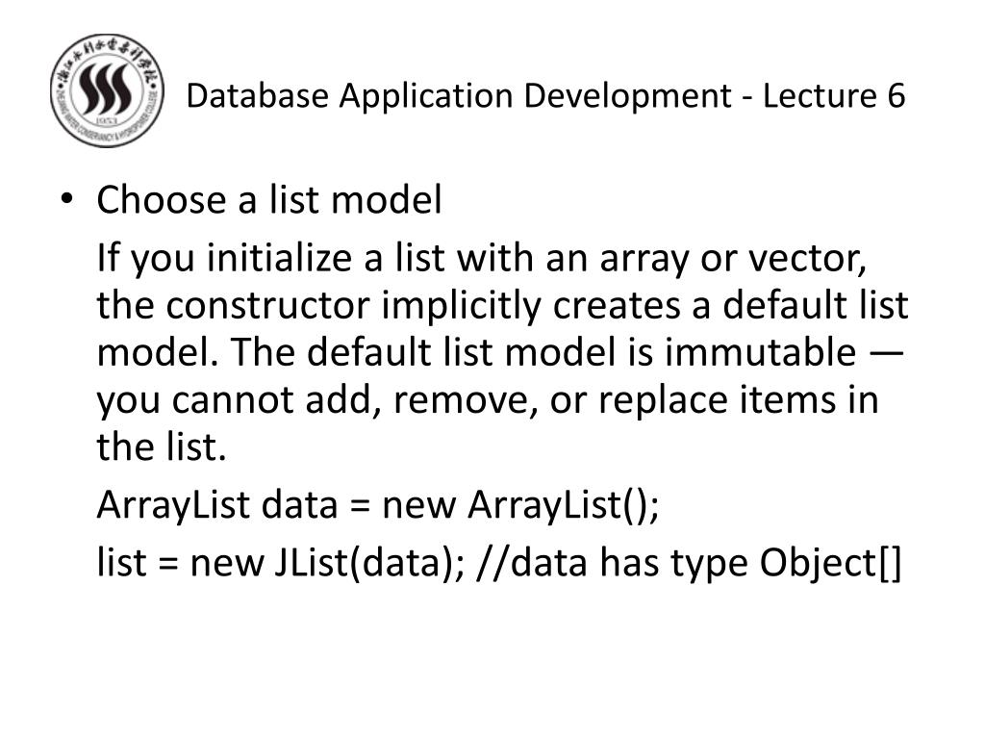Click the comment //data has type
This screenshot has height=739, width=985.
pyautogui.click(x=613, y=562)
